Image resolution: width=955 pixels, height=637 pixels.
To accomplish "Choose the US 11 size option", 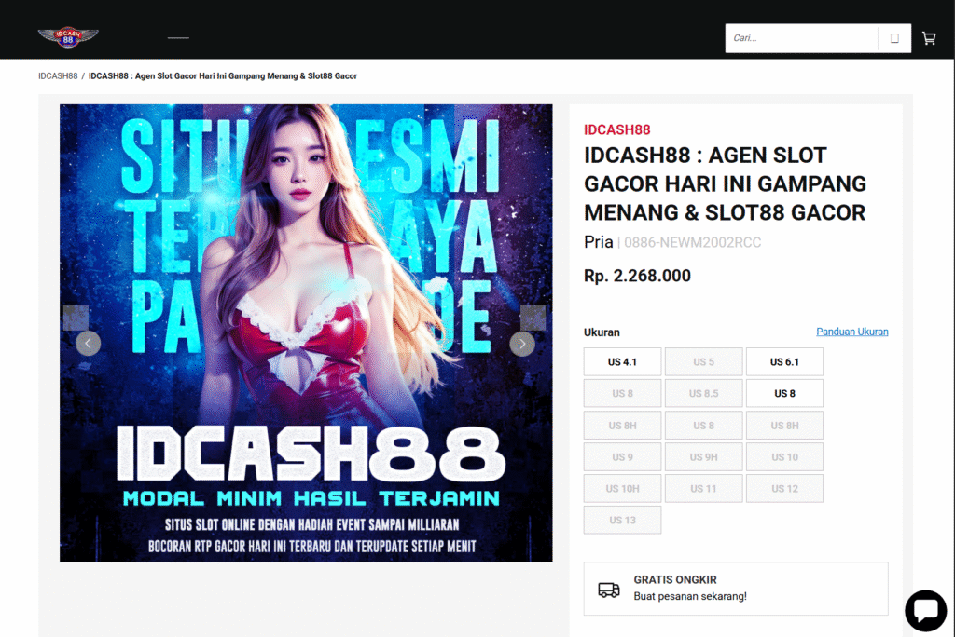I will 703,488.
